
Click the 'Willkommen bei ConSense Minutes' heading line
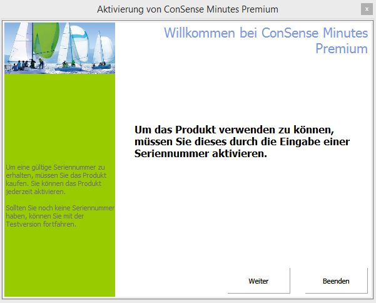click(265, 33)
